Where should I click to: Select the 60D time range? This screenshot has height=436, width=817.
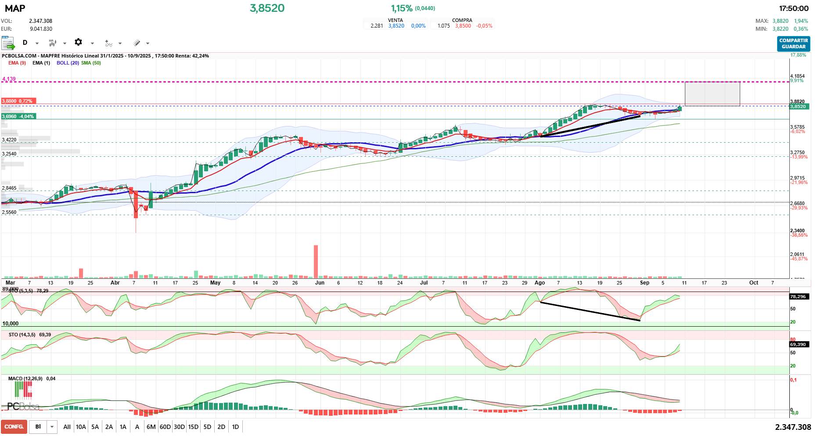165,427
